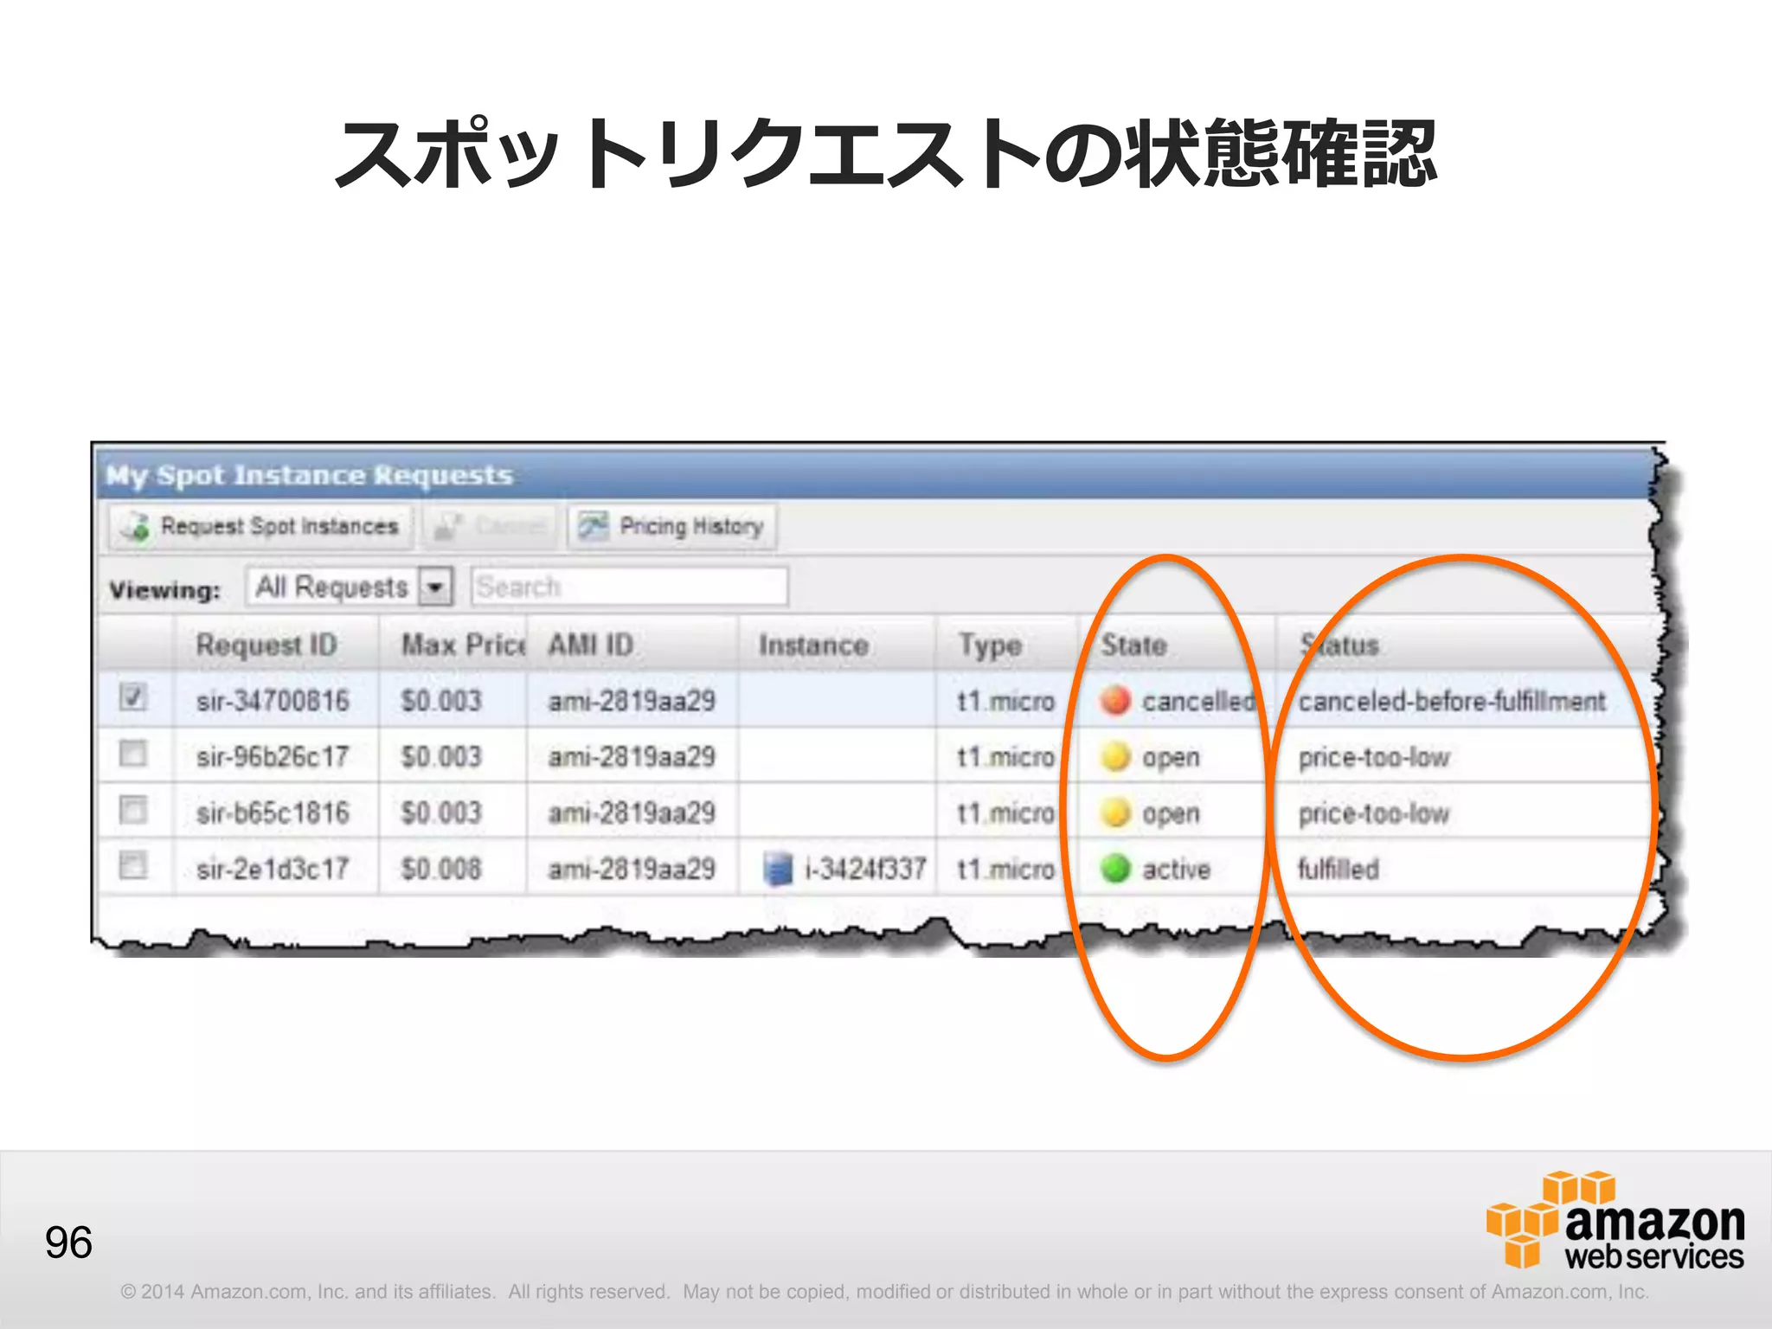
Task: Check the sir-96b26c17 row checkbox
Action: point(132,753)
